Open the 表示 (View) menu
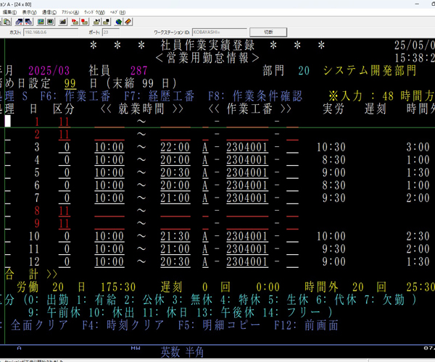 (30, 12)
